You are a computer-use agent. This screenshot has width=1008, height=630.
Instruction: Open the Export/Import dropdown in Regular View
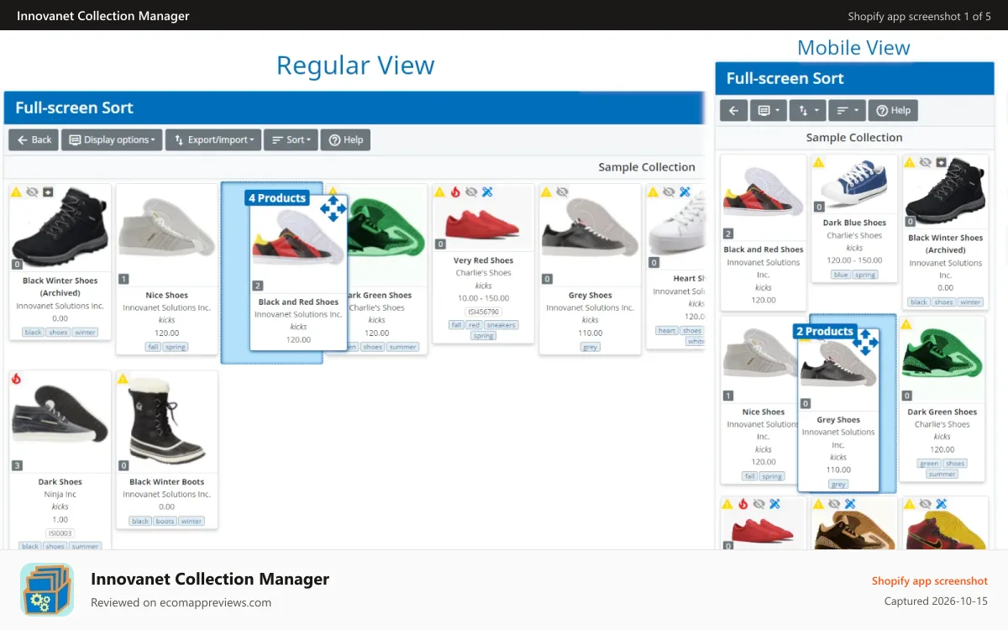[213, 139]
